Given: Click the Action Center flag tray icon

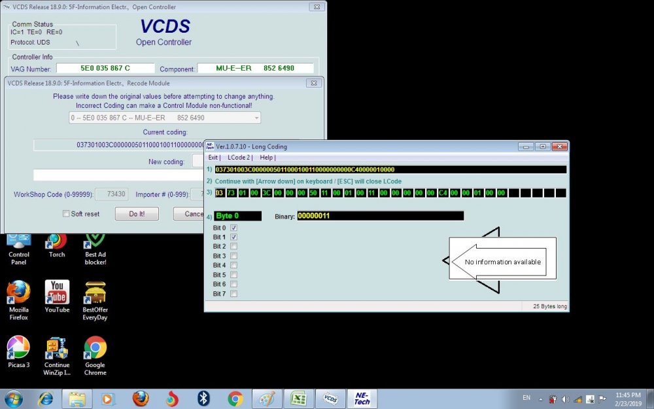Looking at the screenshot, I should (602, 399).
